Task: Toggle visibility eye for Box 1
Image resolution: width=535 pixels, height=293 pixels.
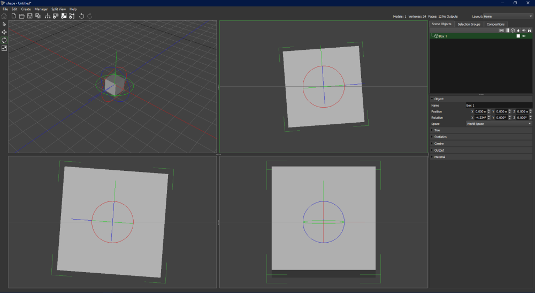Action: click(x=524, y=36)
